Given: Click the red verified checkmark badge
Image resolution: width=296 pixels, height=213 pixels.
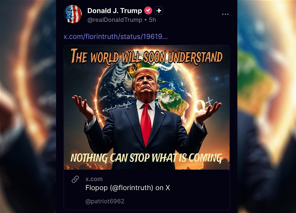Looking at the screenshot, I should 148,11.
